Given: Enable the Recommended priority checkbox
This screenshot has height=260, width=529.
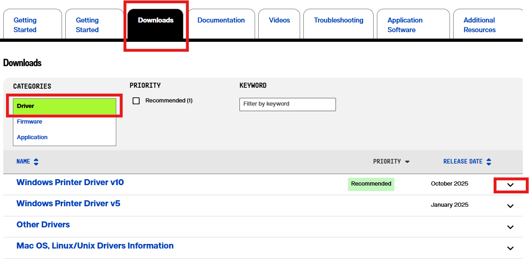Looking at the screenshot, I should pyautogui.click(x=136, y=101).
